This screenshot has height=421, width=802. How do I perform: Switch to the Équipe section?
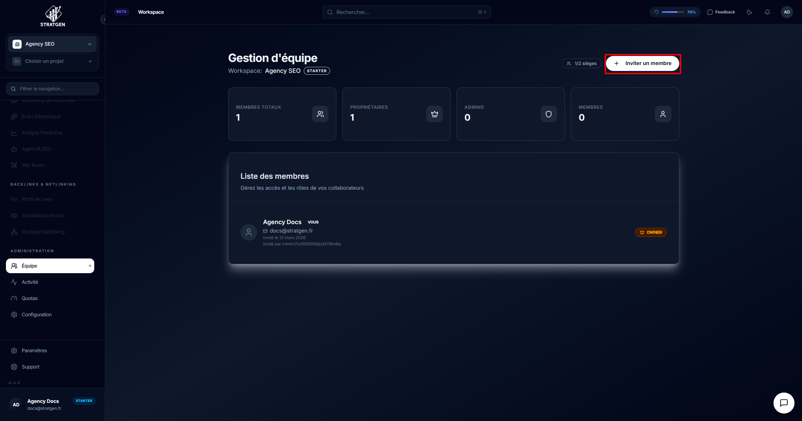[30, 266]
